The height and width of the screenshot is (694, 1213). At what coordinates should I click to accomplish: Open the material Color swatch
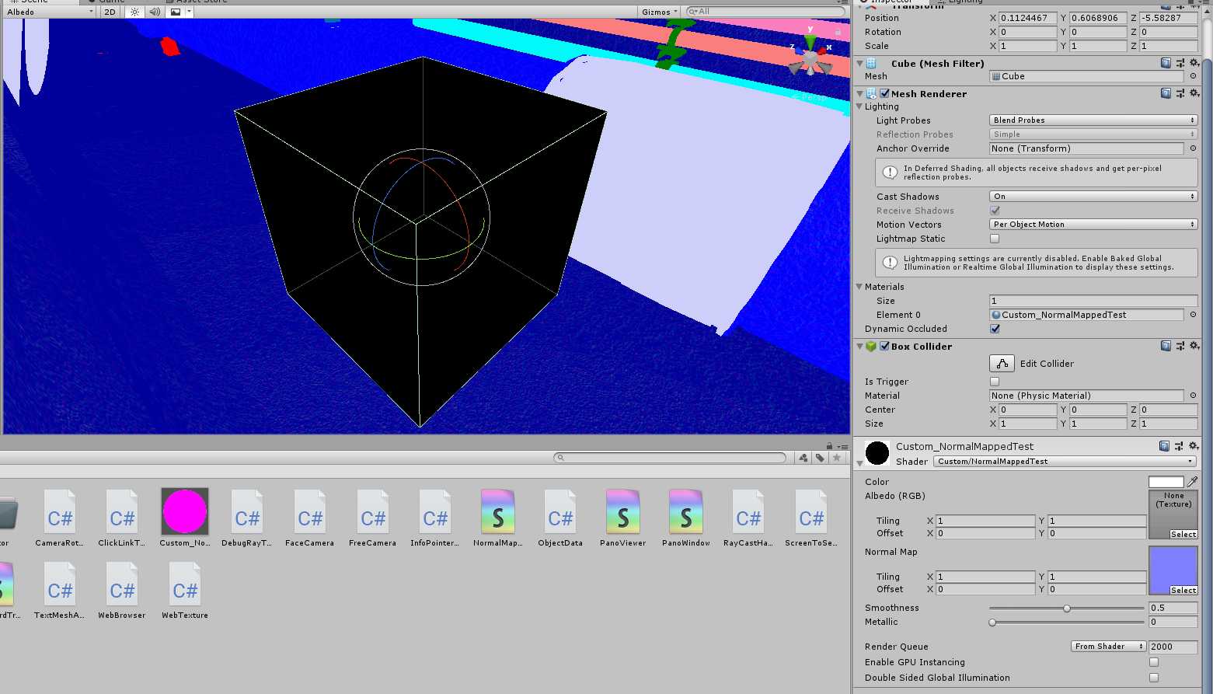point(1166,482)
